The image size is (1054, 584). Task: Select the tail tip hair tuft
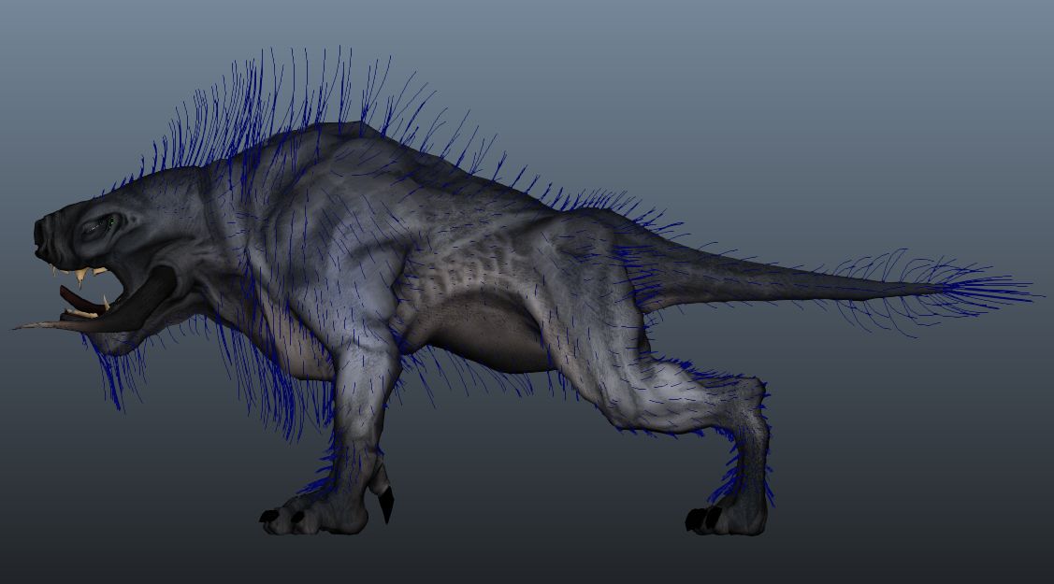(968, 289)
